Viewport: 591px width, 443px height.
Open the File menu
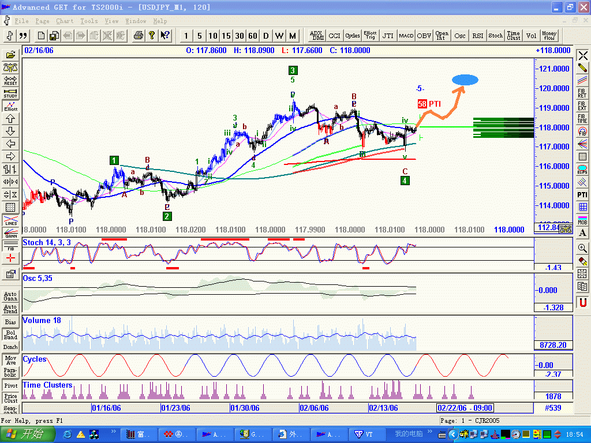tap(21, 21)
